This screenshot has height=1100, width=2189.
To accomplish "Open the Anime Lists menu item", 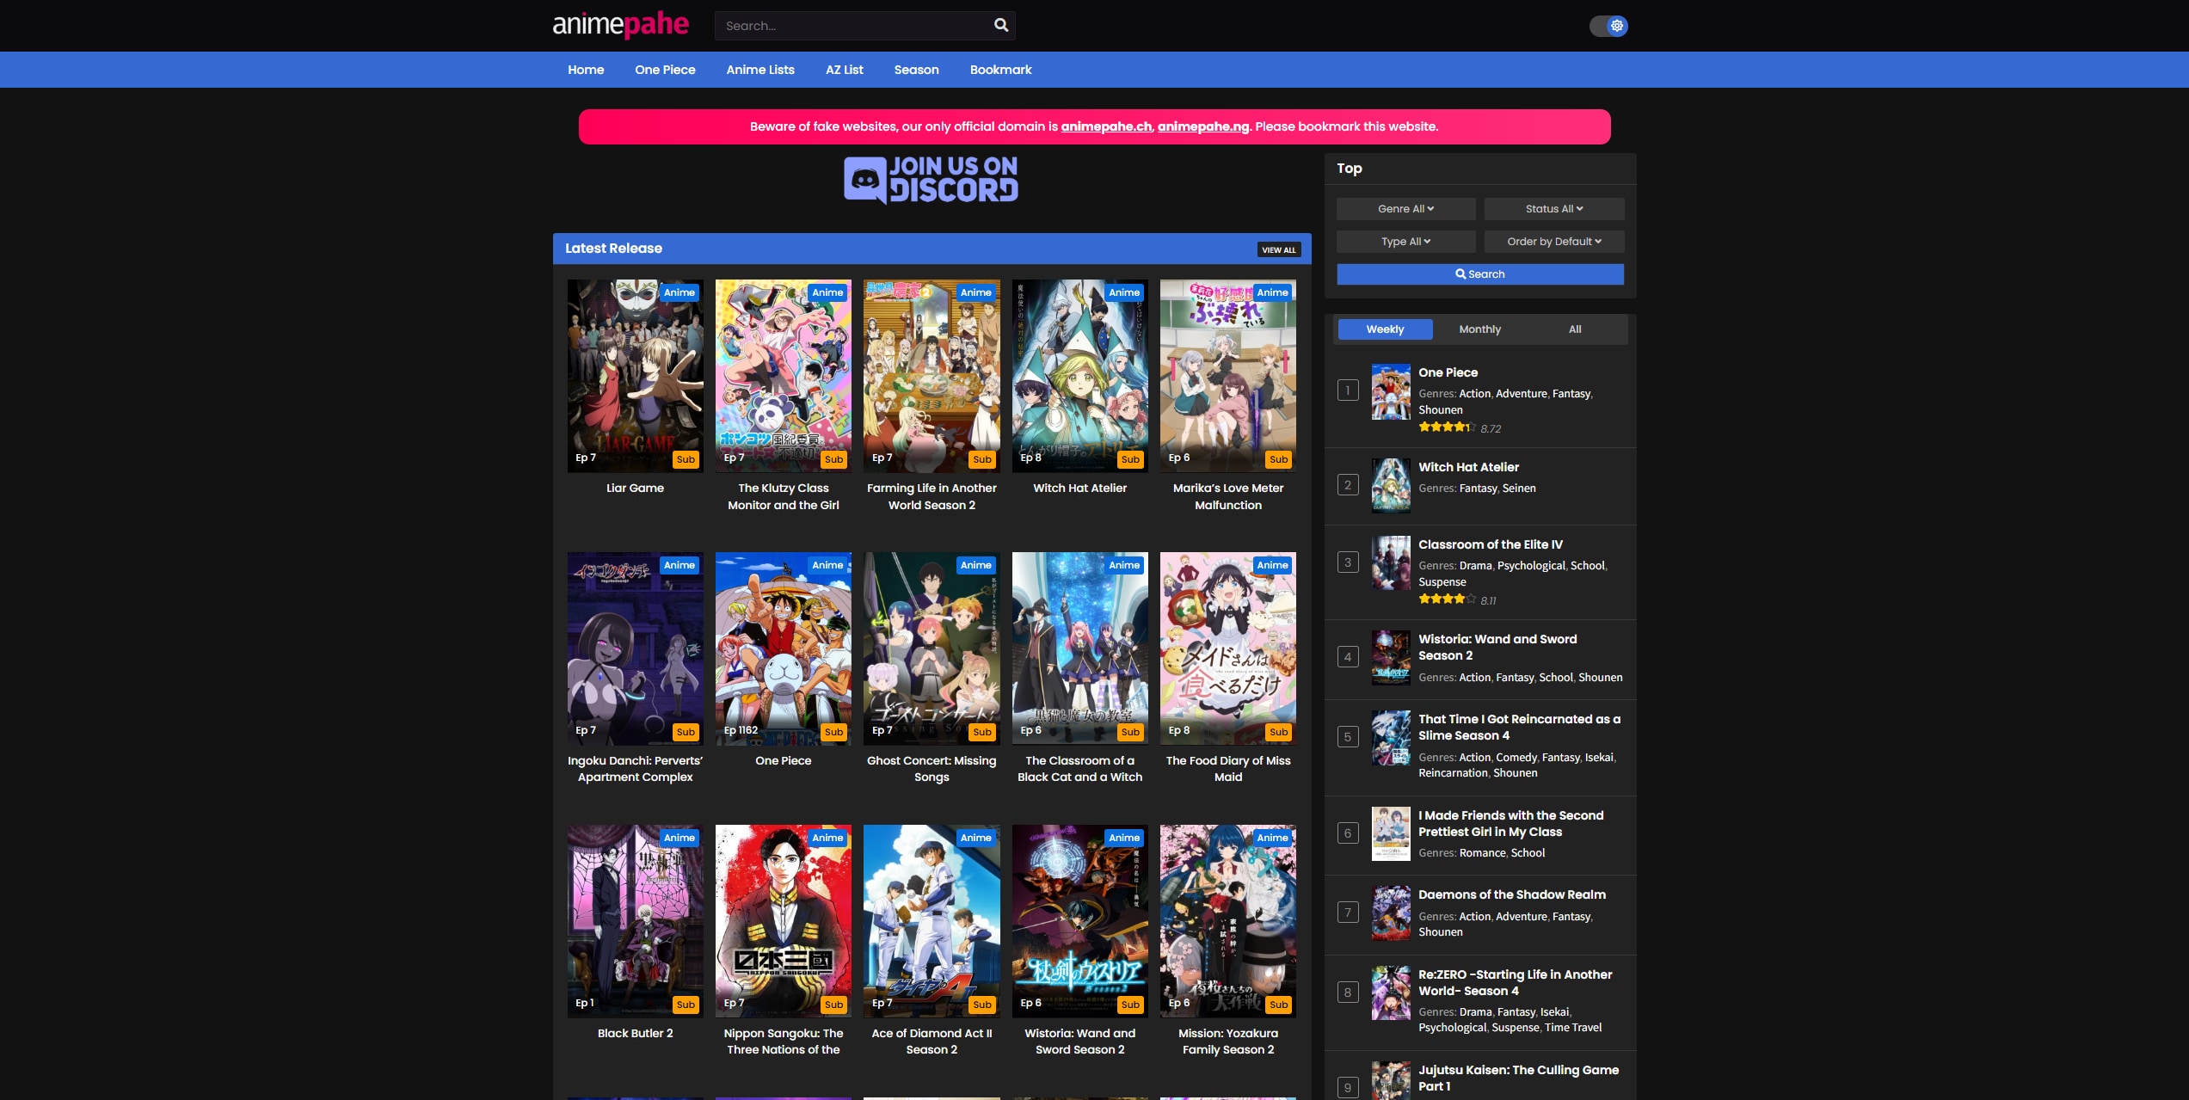I will point(760,70).
